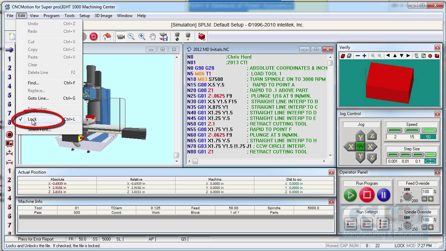Select the camera view toolbar icon
The image size is (446, 251).
point(121,36)
